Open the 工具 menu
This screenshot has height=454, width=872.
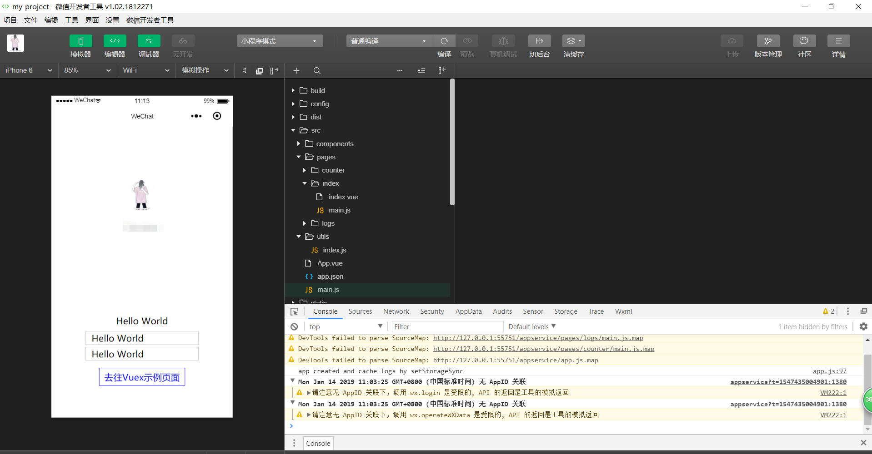[x=71, y=20]
